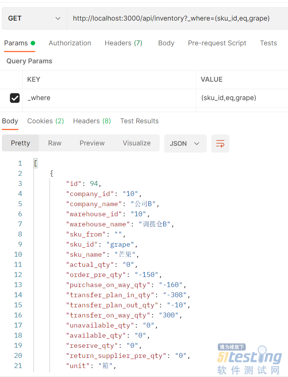Switch to the Authorization tab

pos(70,43)
